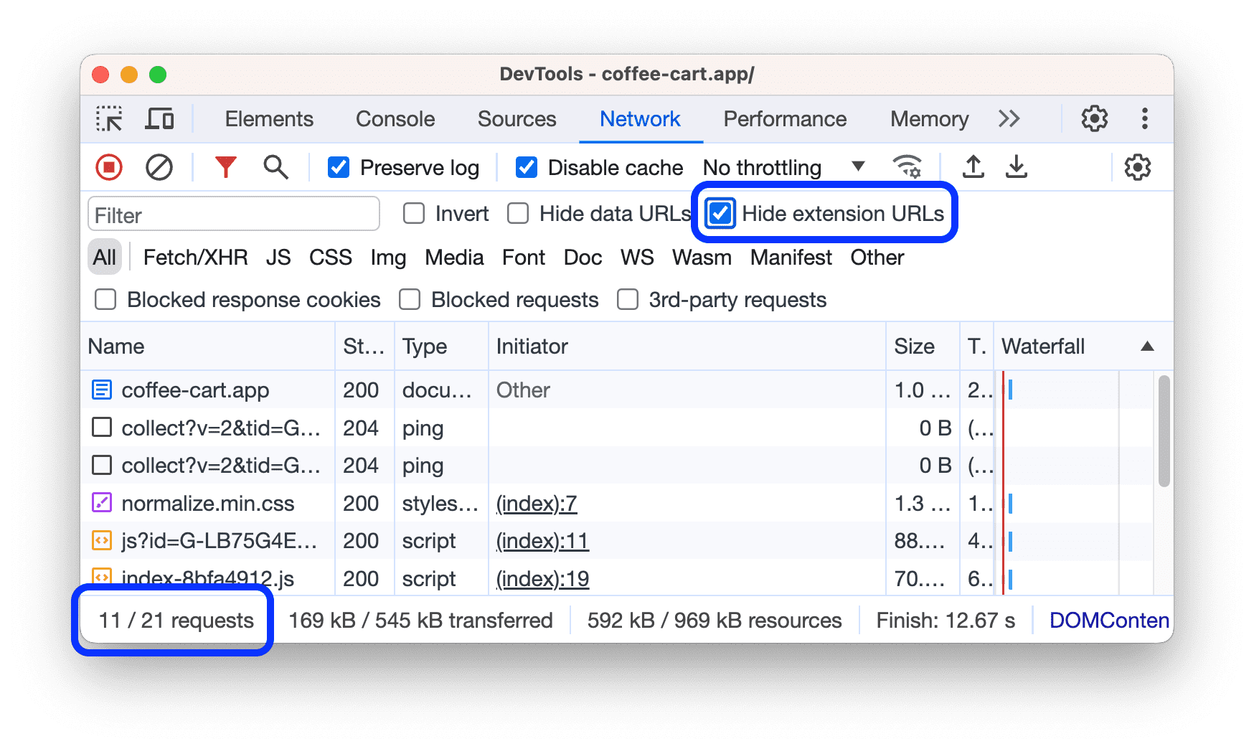Select the inspect element cursor icon
The width and height of the screenshot is (1254, 749).
pos(110,118)
